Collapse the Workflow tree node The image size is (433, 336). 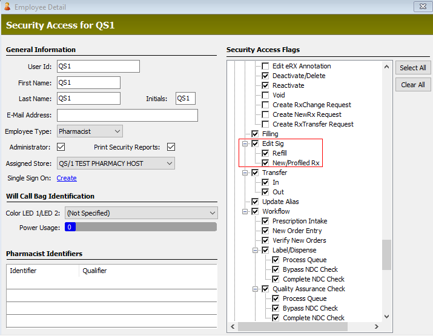[246, 211]
